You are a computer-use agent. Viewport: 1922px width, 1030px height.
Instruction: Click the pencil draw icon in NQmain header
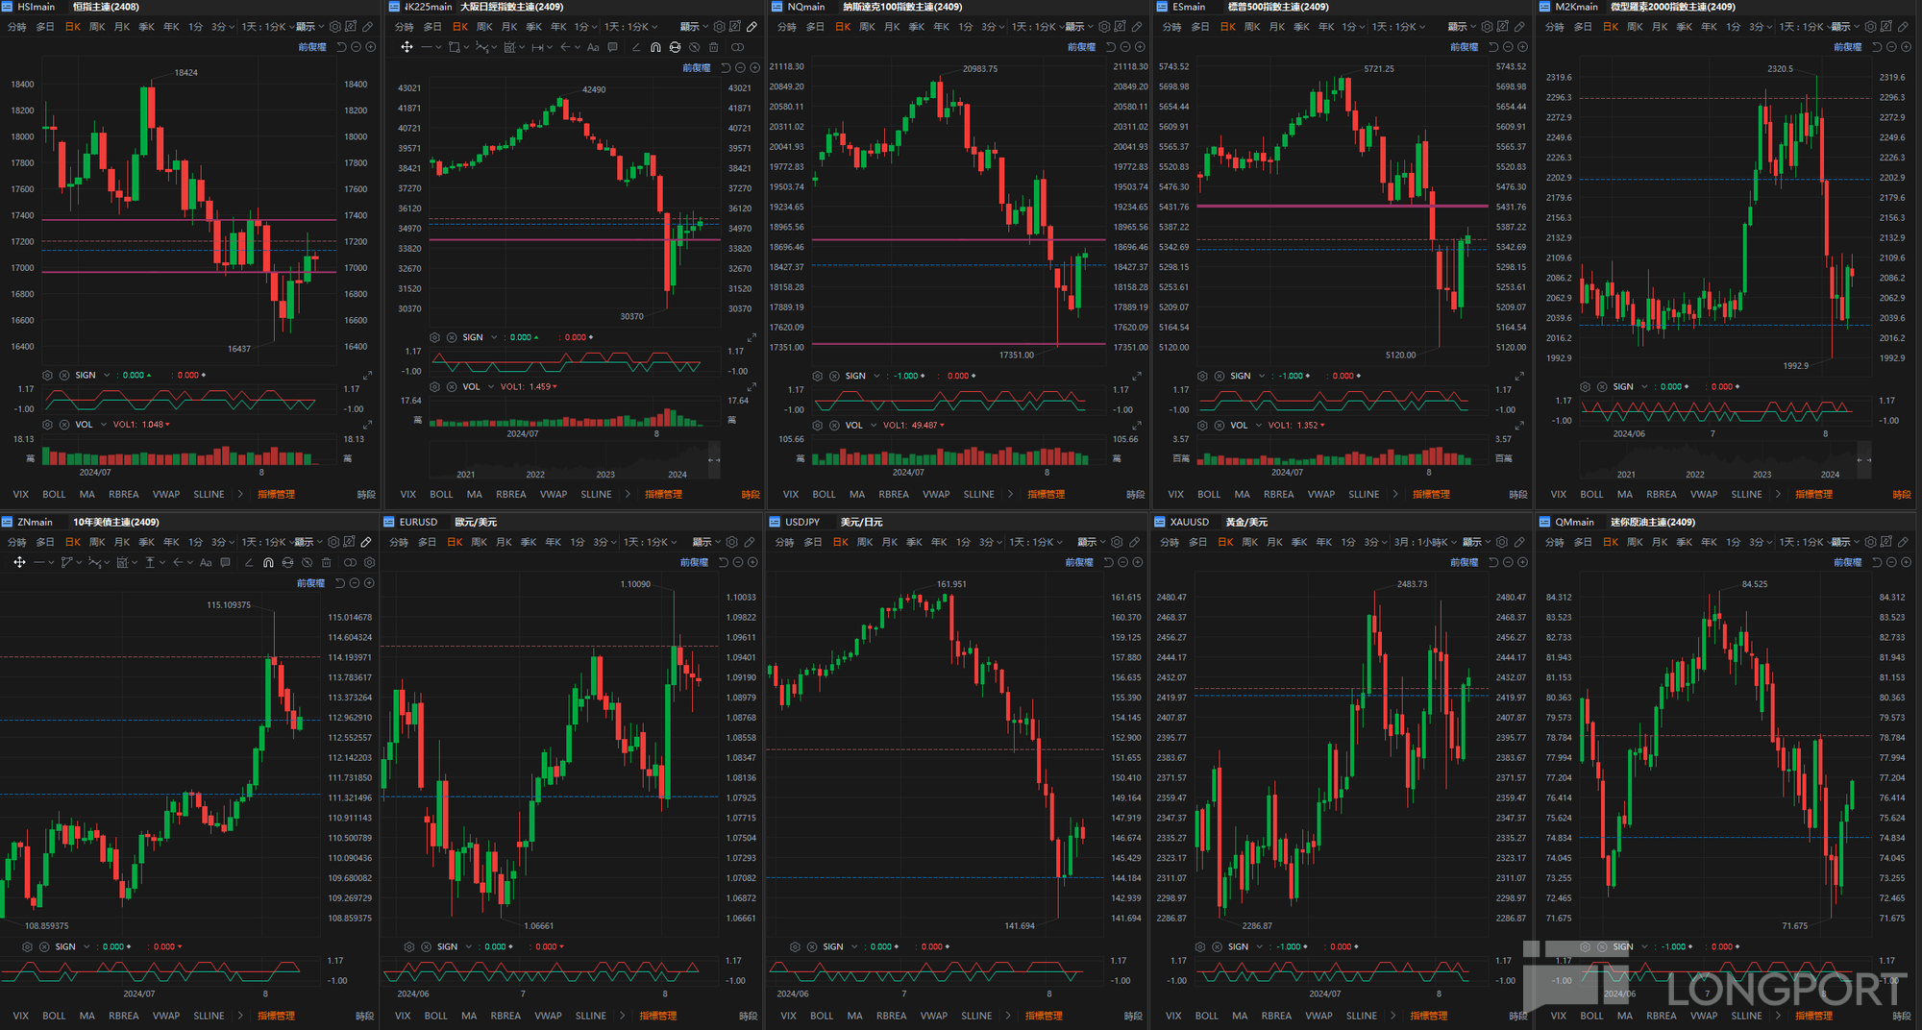click(1138, 27)
